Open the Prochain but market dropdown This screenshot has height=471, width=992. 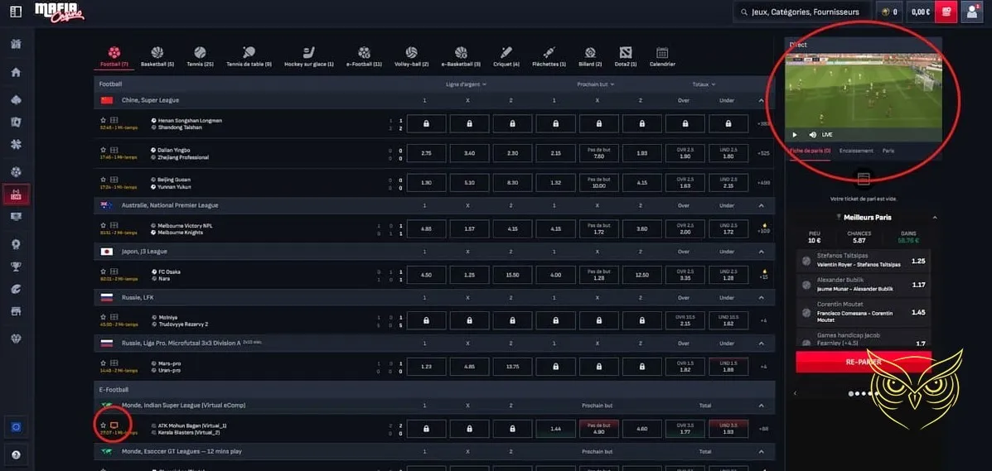[596, 84]
